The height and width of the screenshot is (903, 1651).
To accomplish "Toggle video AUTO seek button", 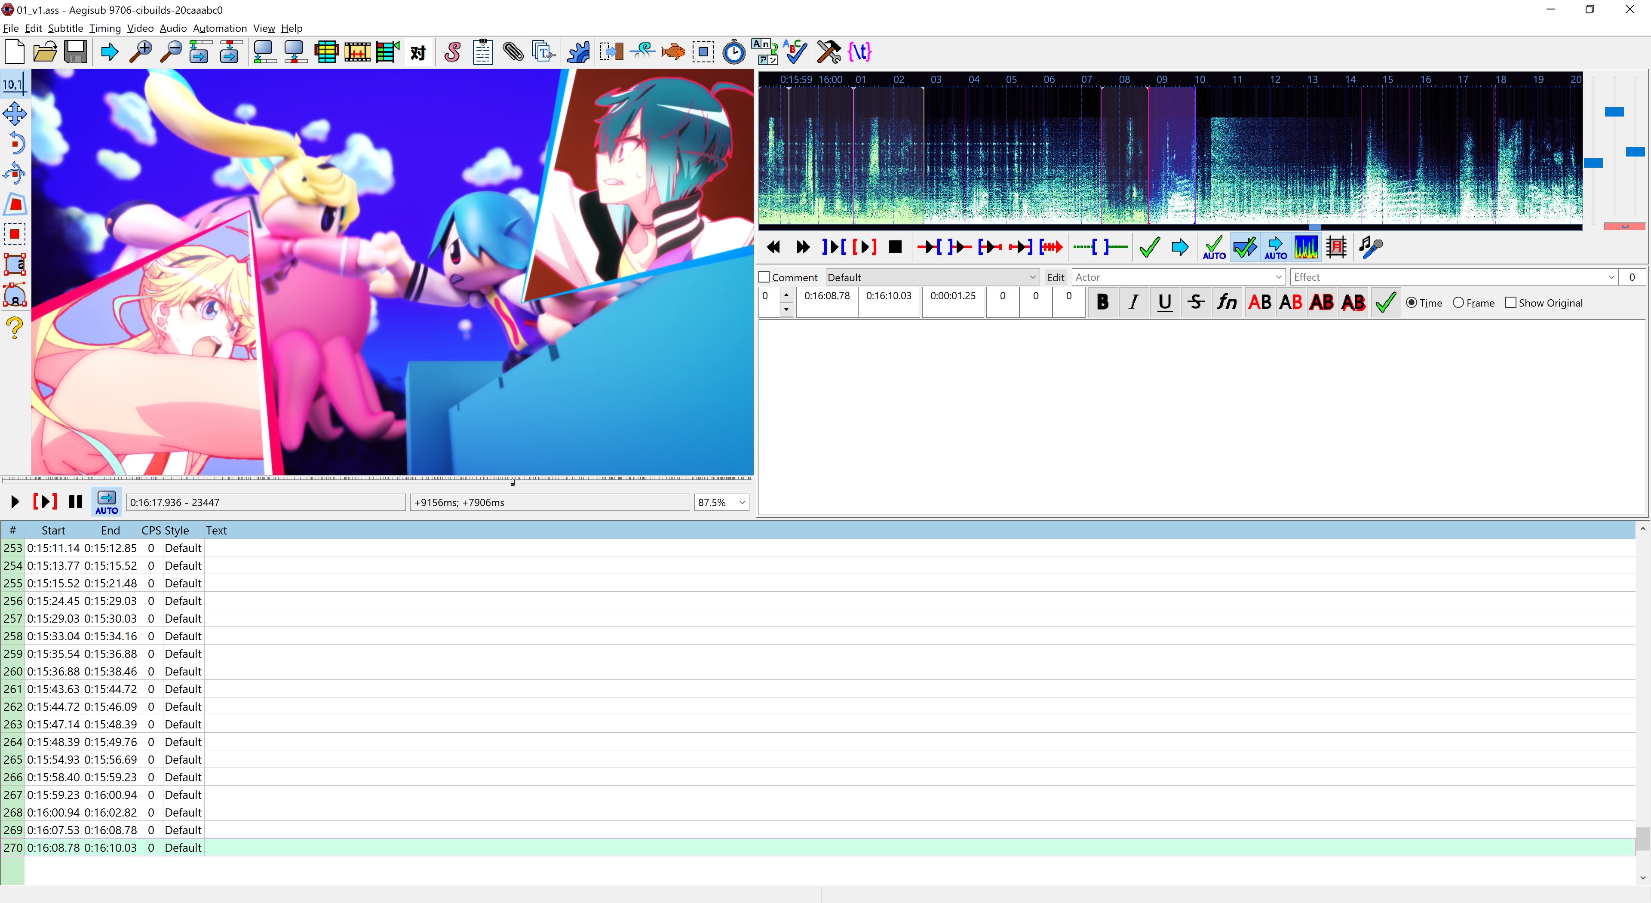I will 106,502.
